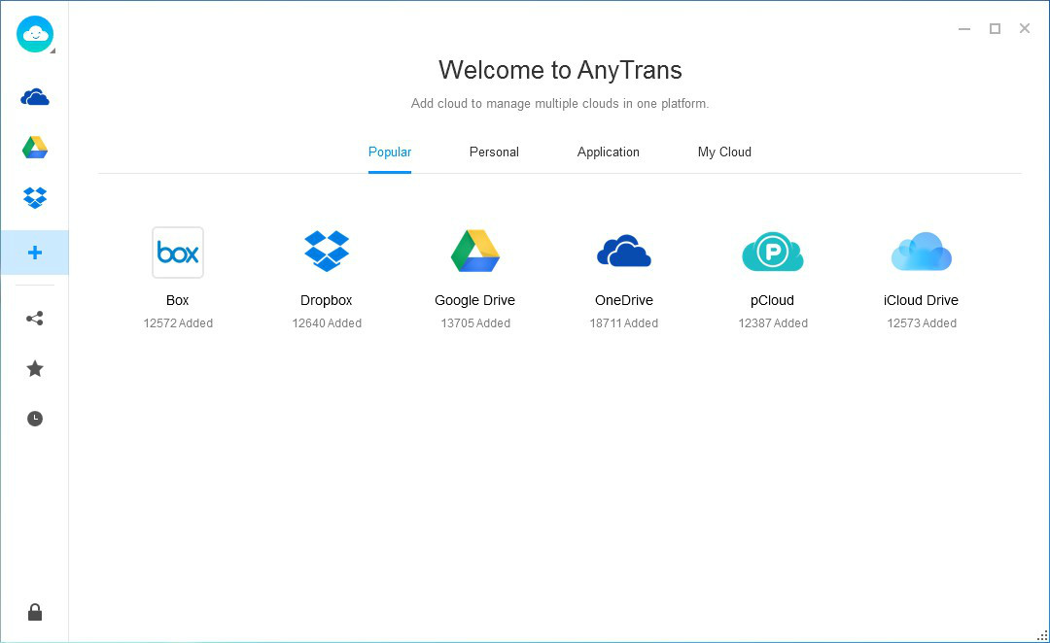This screenshot has width=1050, height=643.
Task: Click the "12640 Added" count text
Action: coord(327,323)
